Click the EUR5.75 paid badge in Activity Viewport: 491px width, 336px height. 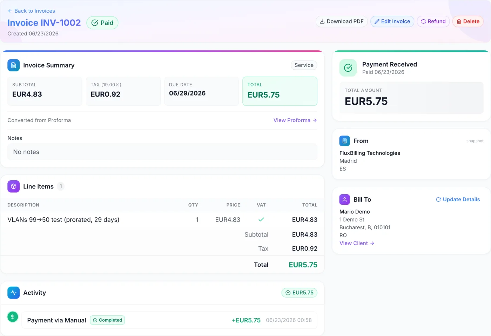tap(299, 293)
